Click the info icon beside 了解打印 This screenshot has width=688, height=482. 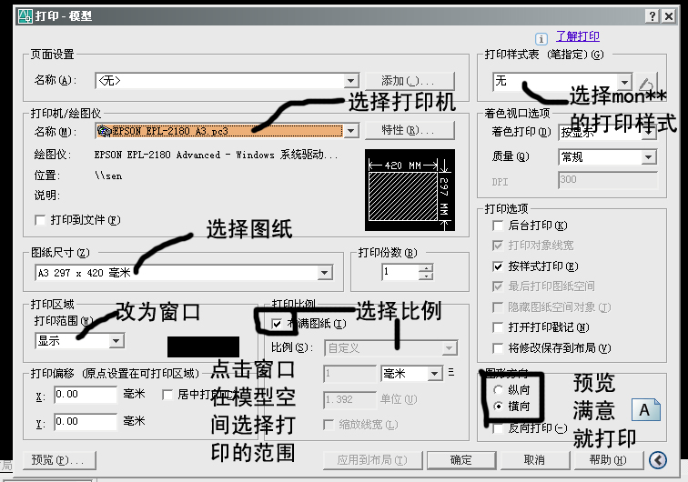click(541, 39)
